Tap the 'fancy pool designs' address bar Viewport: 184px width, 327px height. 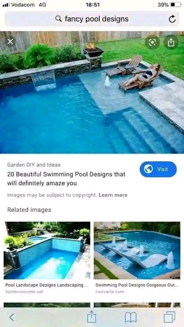(92, 19)
